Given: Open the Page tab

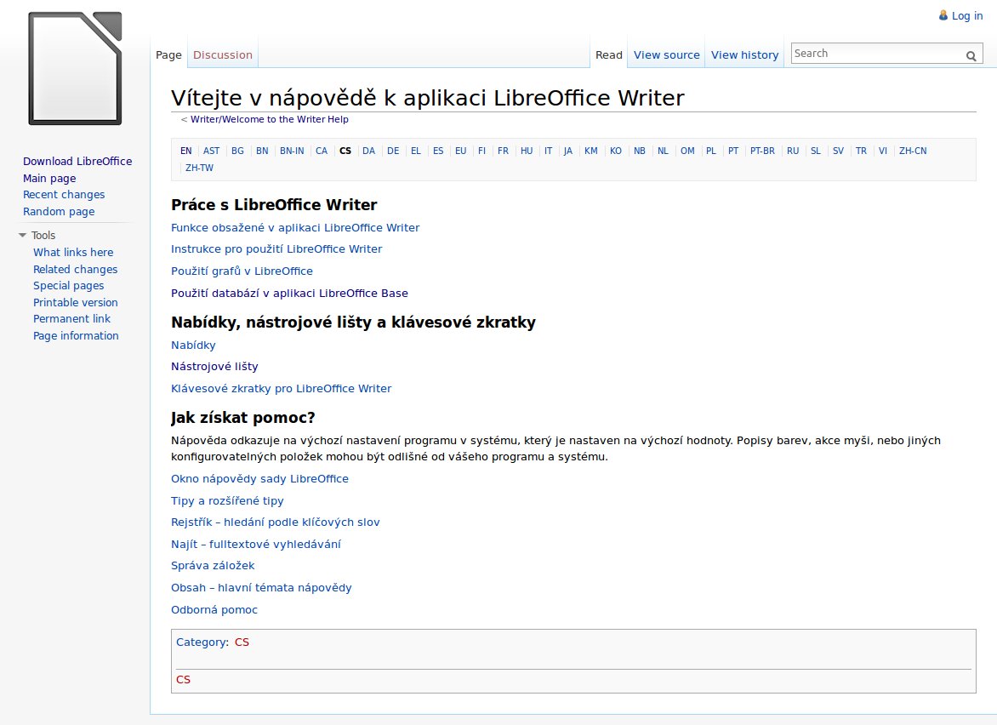Looking at the screenshot, I should [x=168, y=54].
